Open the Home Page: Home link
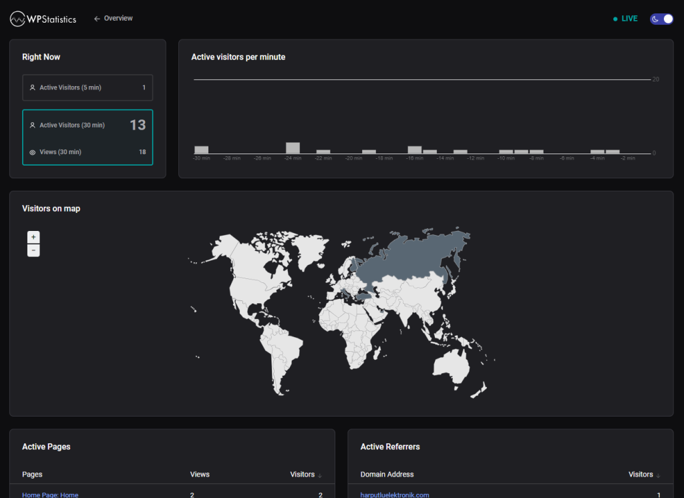 point(51,495)
